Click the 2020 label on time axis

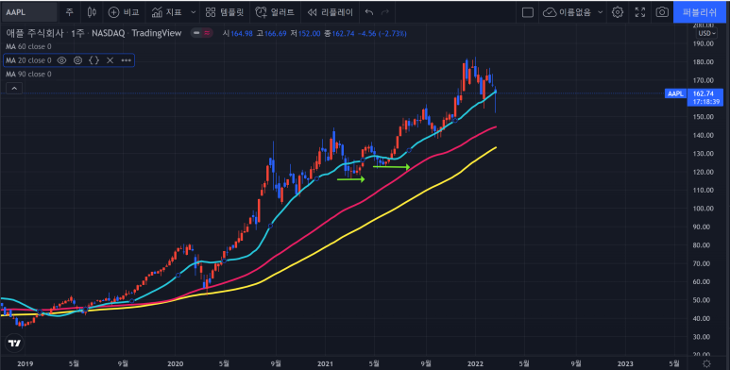click(175, 363)
